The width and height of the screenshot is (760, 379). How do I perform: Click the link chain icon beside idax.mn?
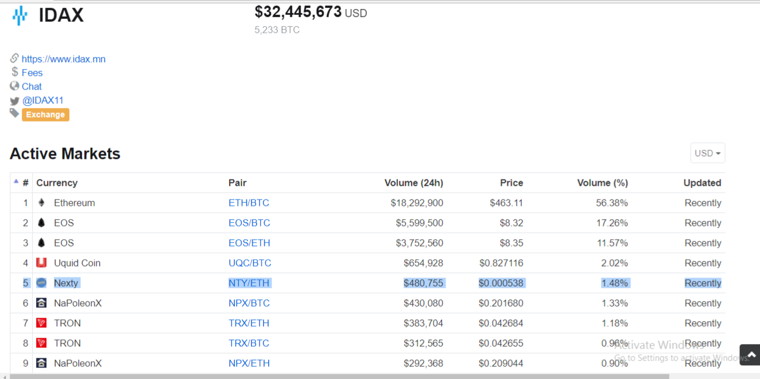14,58
